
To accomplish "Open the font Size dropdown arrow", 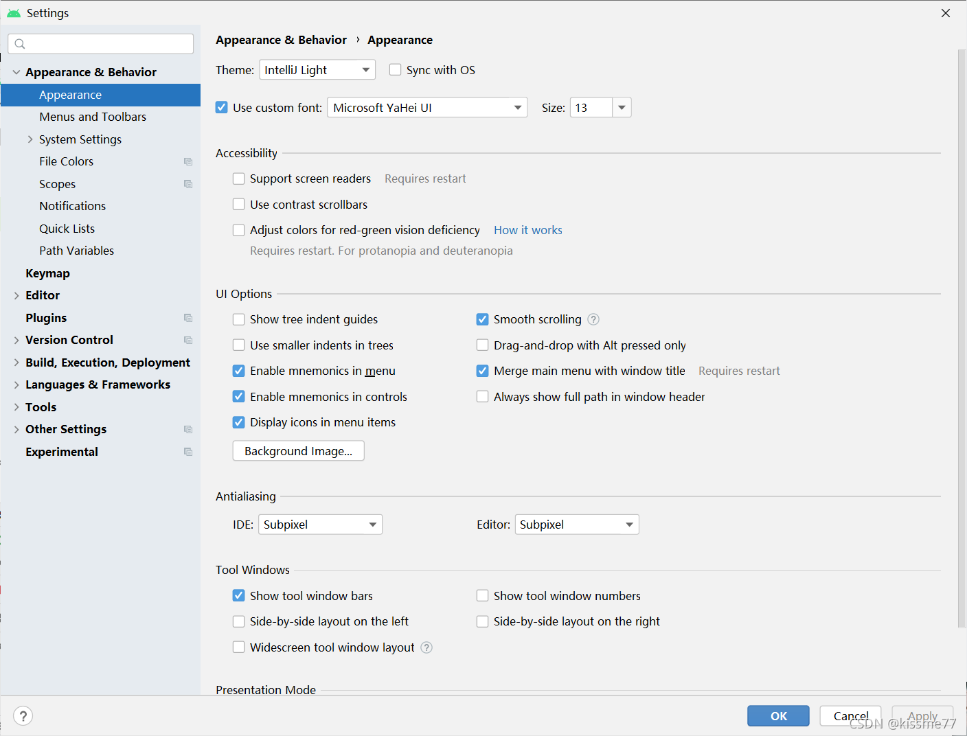I will click(622, 107).
